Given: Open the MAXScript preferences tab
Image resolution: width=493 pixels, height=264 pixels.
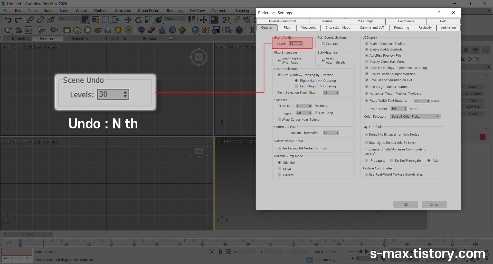Looking at the screenshot, I should click(x=365, y=21).
